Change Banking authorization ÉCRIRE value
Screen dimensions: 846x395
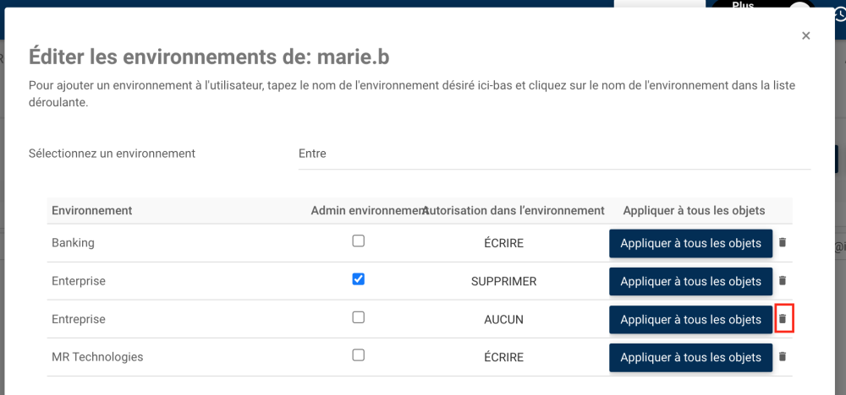(x=503, y=243)
